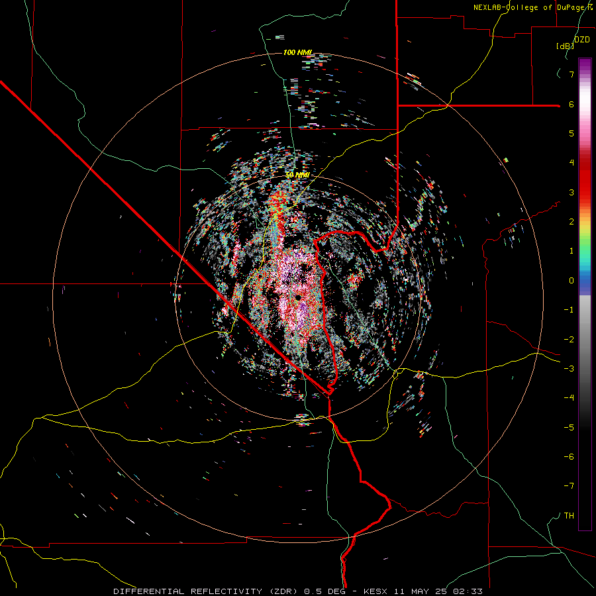
Task: Click the 2 value on color scale
Action: (571, 222)
